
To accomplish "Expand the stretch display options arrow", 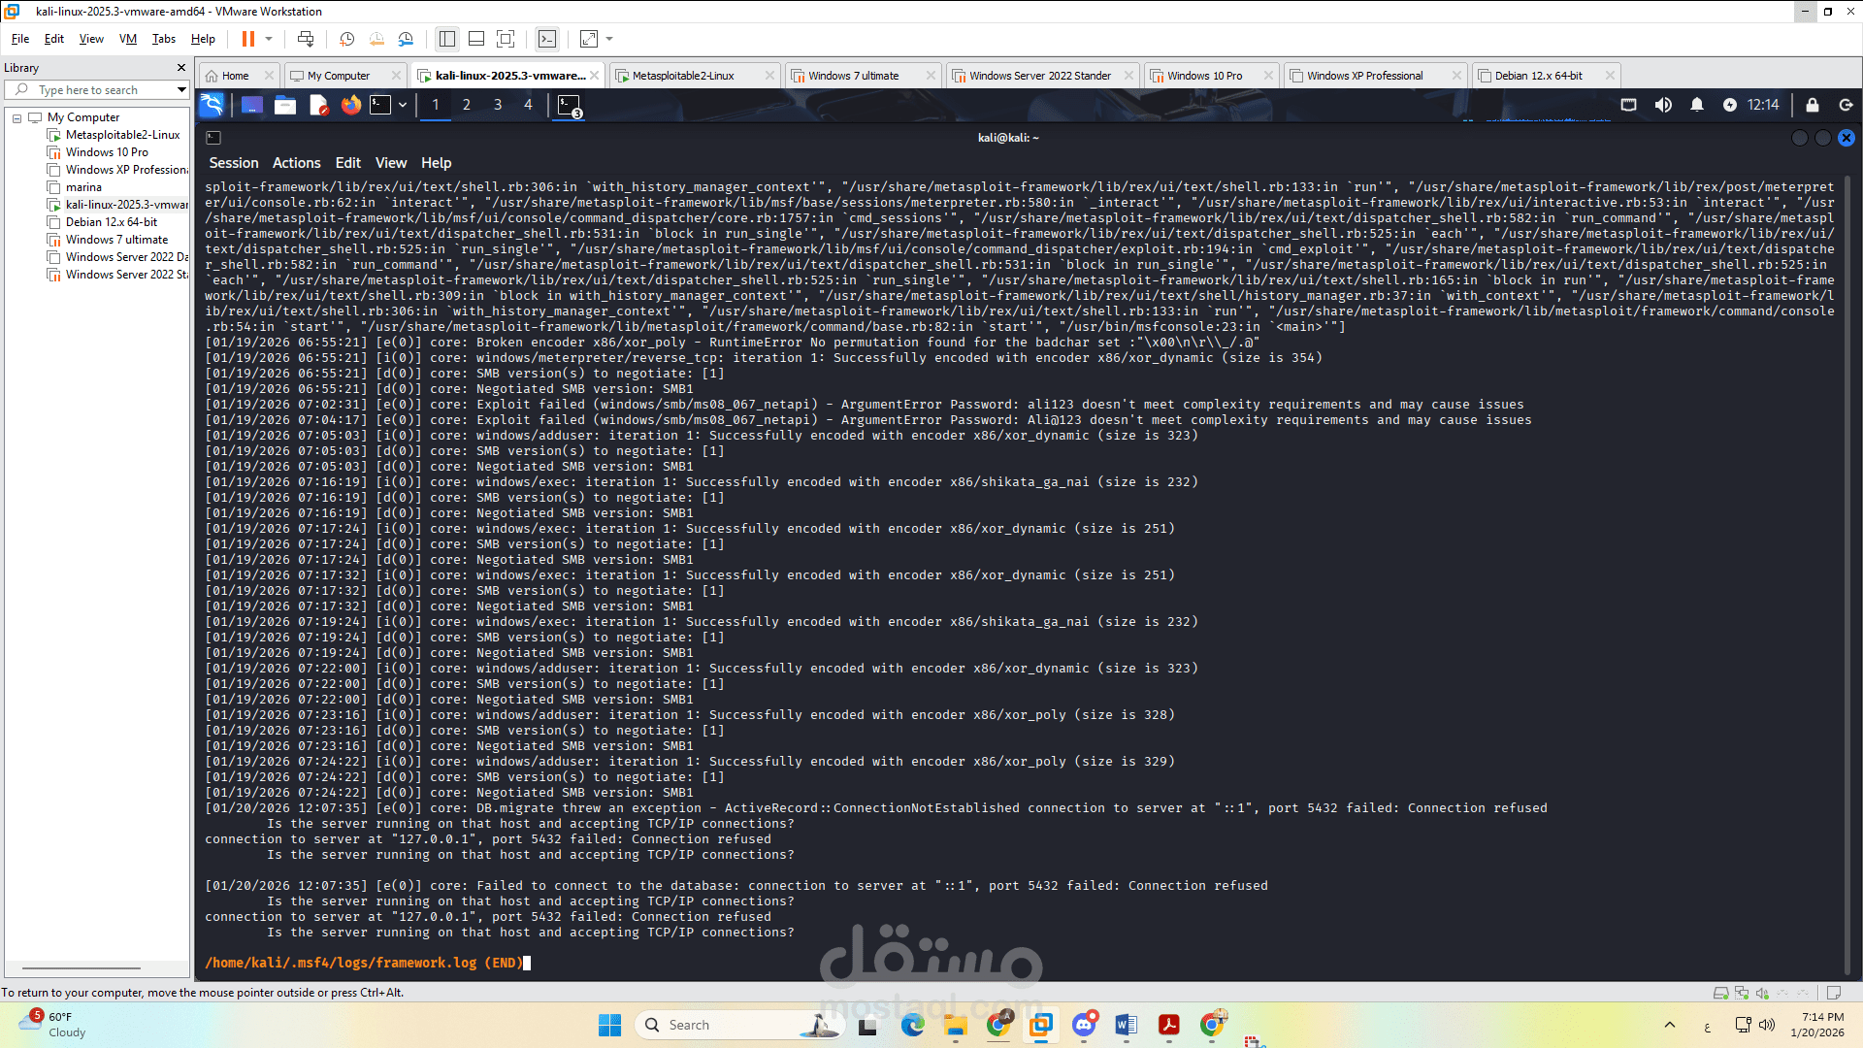I will coord(609,39).
